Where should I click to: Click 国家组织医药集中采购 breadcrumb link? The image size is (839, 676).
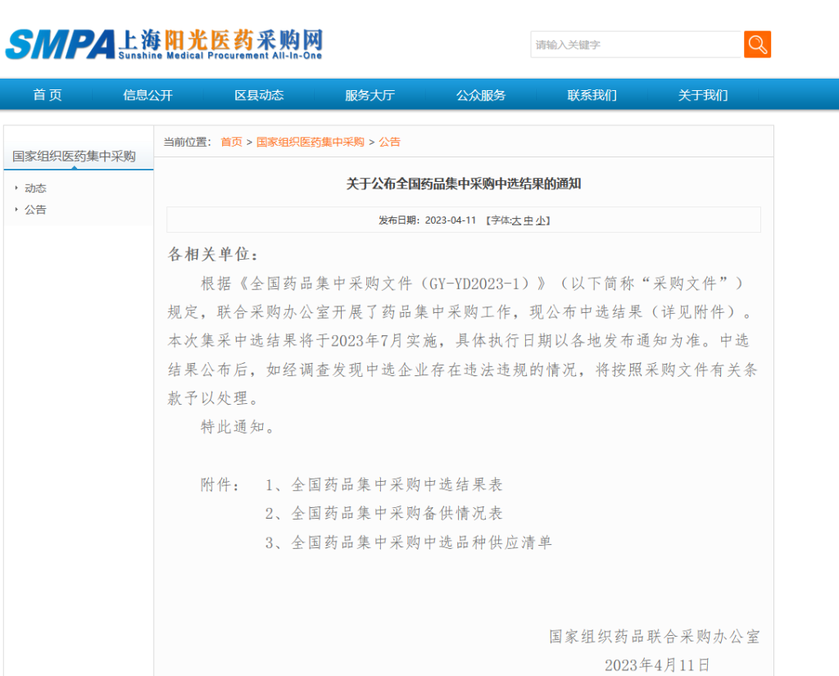pyautogui.click(x=310, y=142)
